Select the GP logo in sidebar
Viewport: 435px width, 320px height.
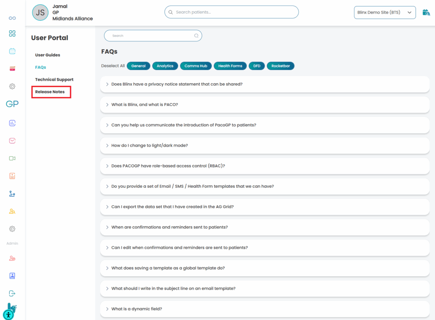(12, 104)
